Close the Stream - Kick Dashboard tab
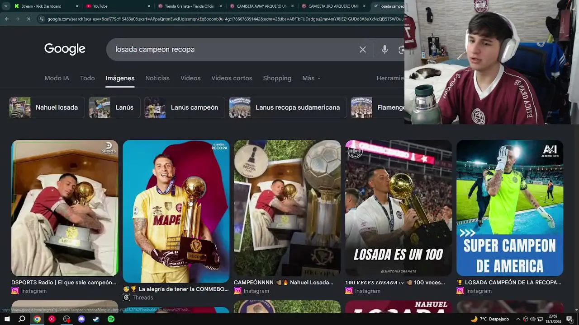This screenshot has height=325, width=579. [77, 6]
